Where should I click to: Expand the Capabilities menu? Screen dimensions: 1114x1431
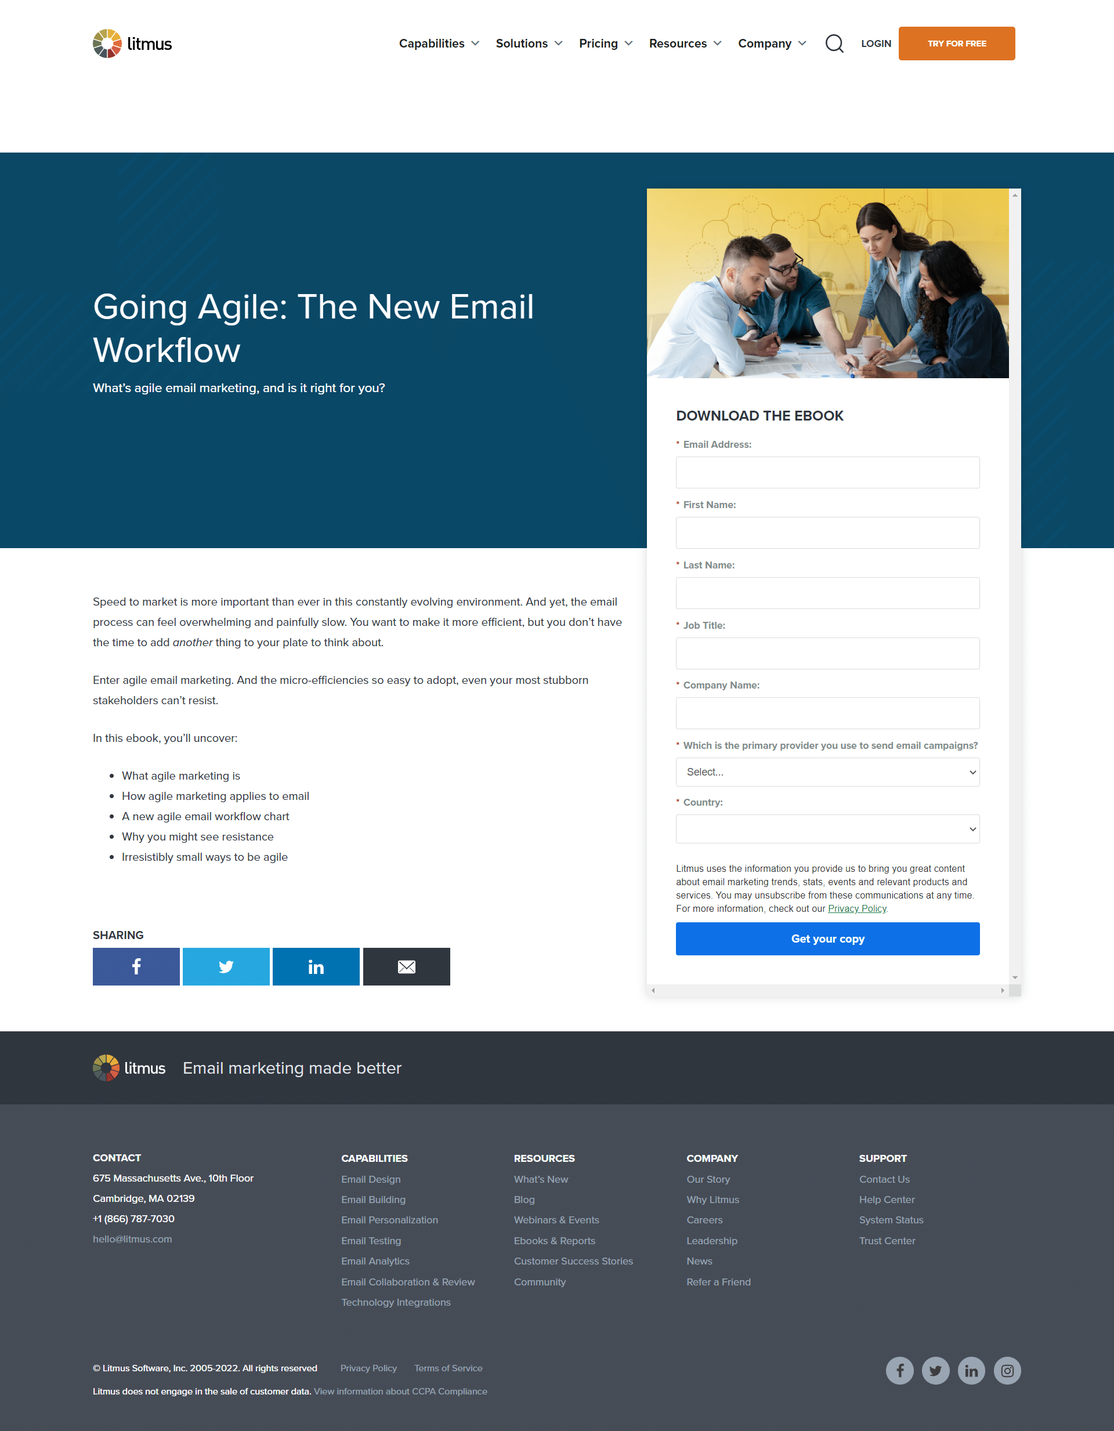pos(439,44)
